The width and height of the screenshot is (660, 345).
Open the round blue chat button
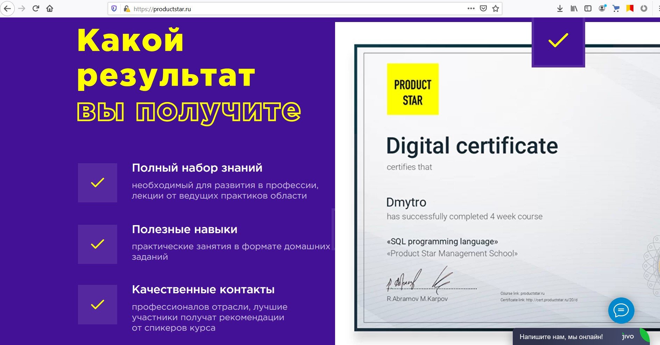(621, 310)
